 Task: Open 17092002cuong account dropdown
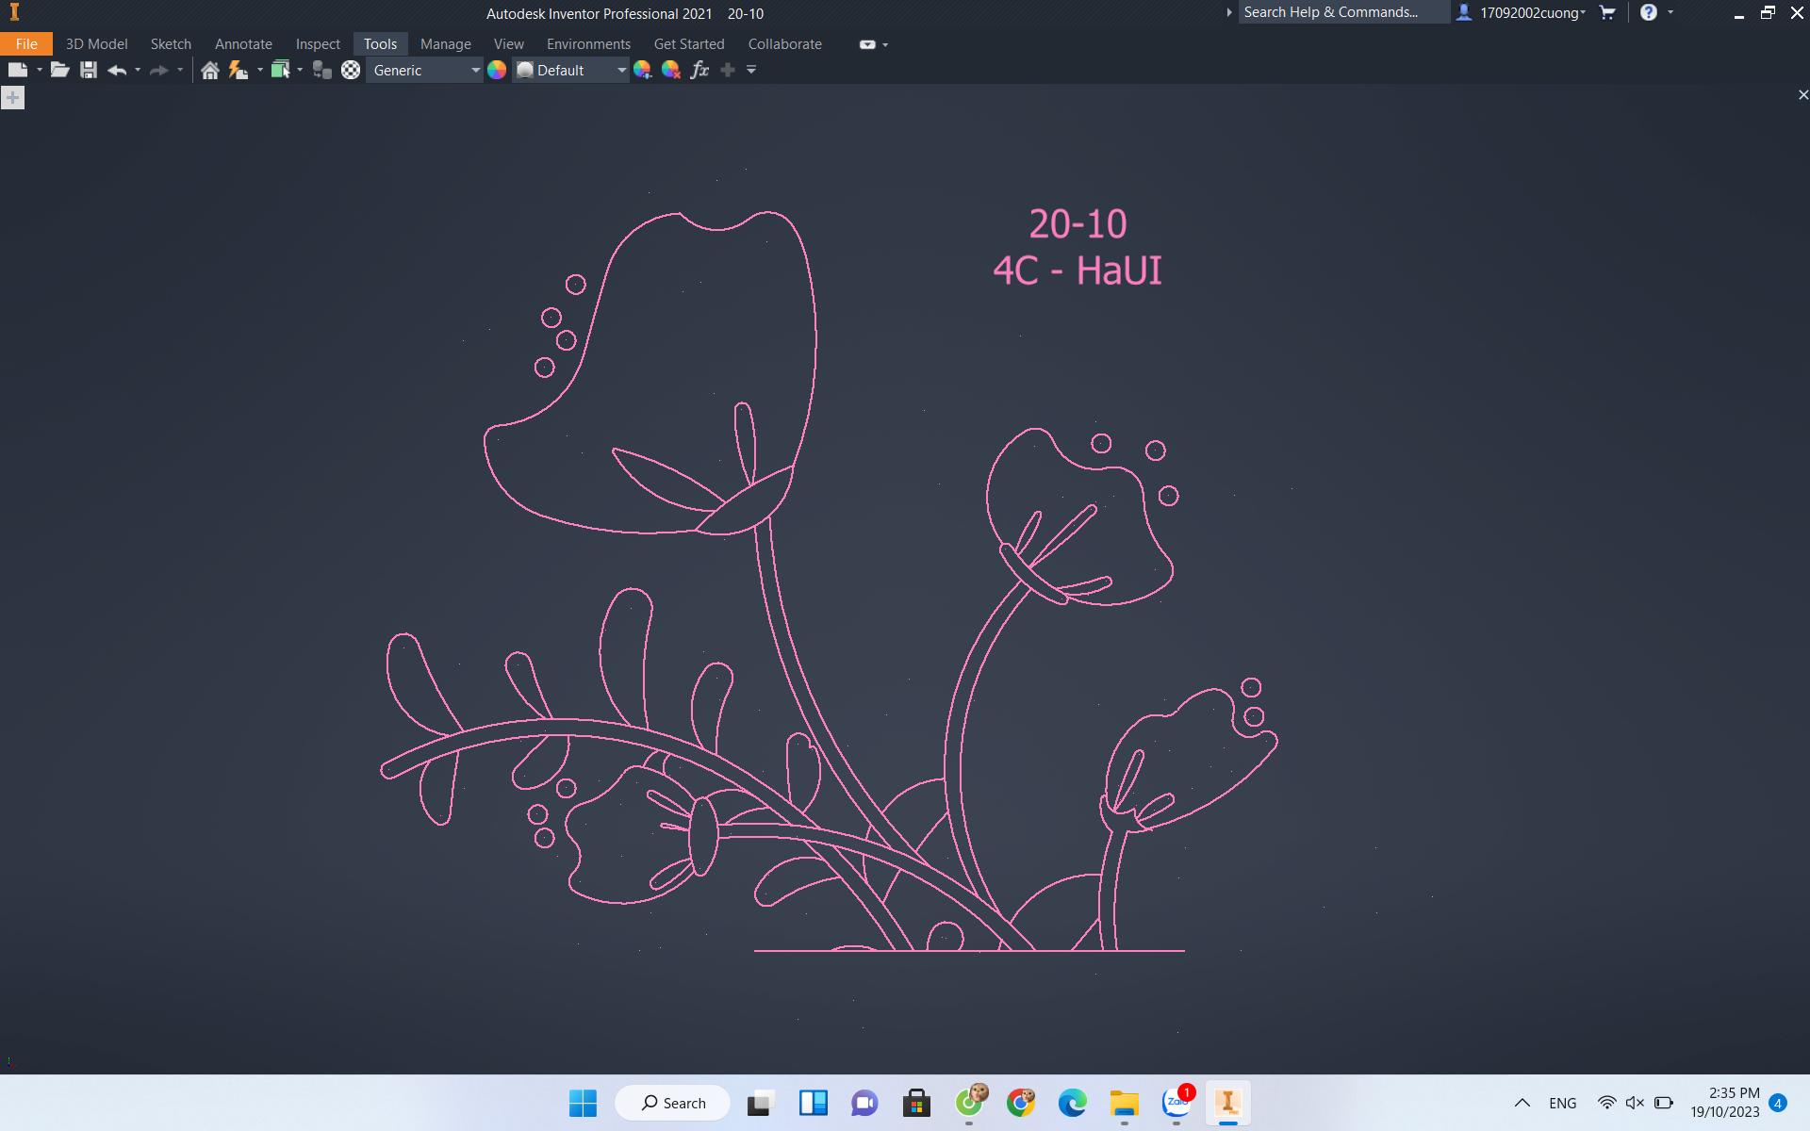[x=1532, y=12]
